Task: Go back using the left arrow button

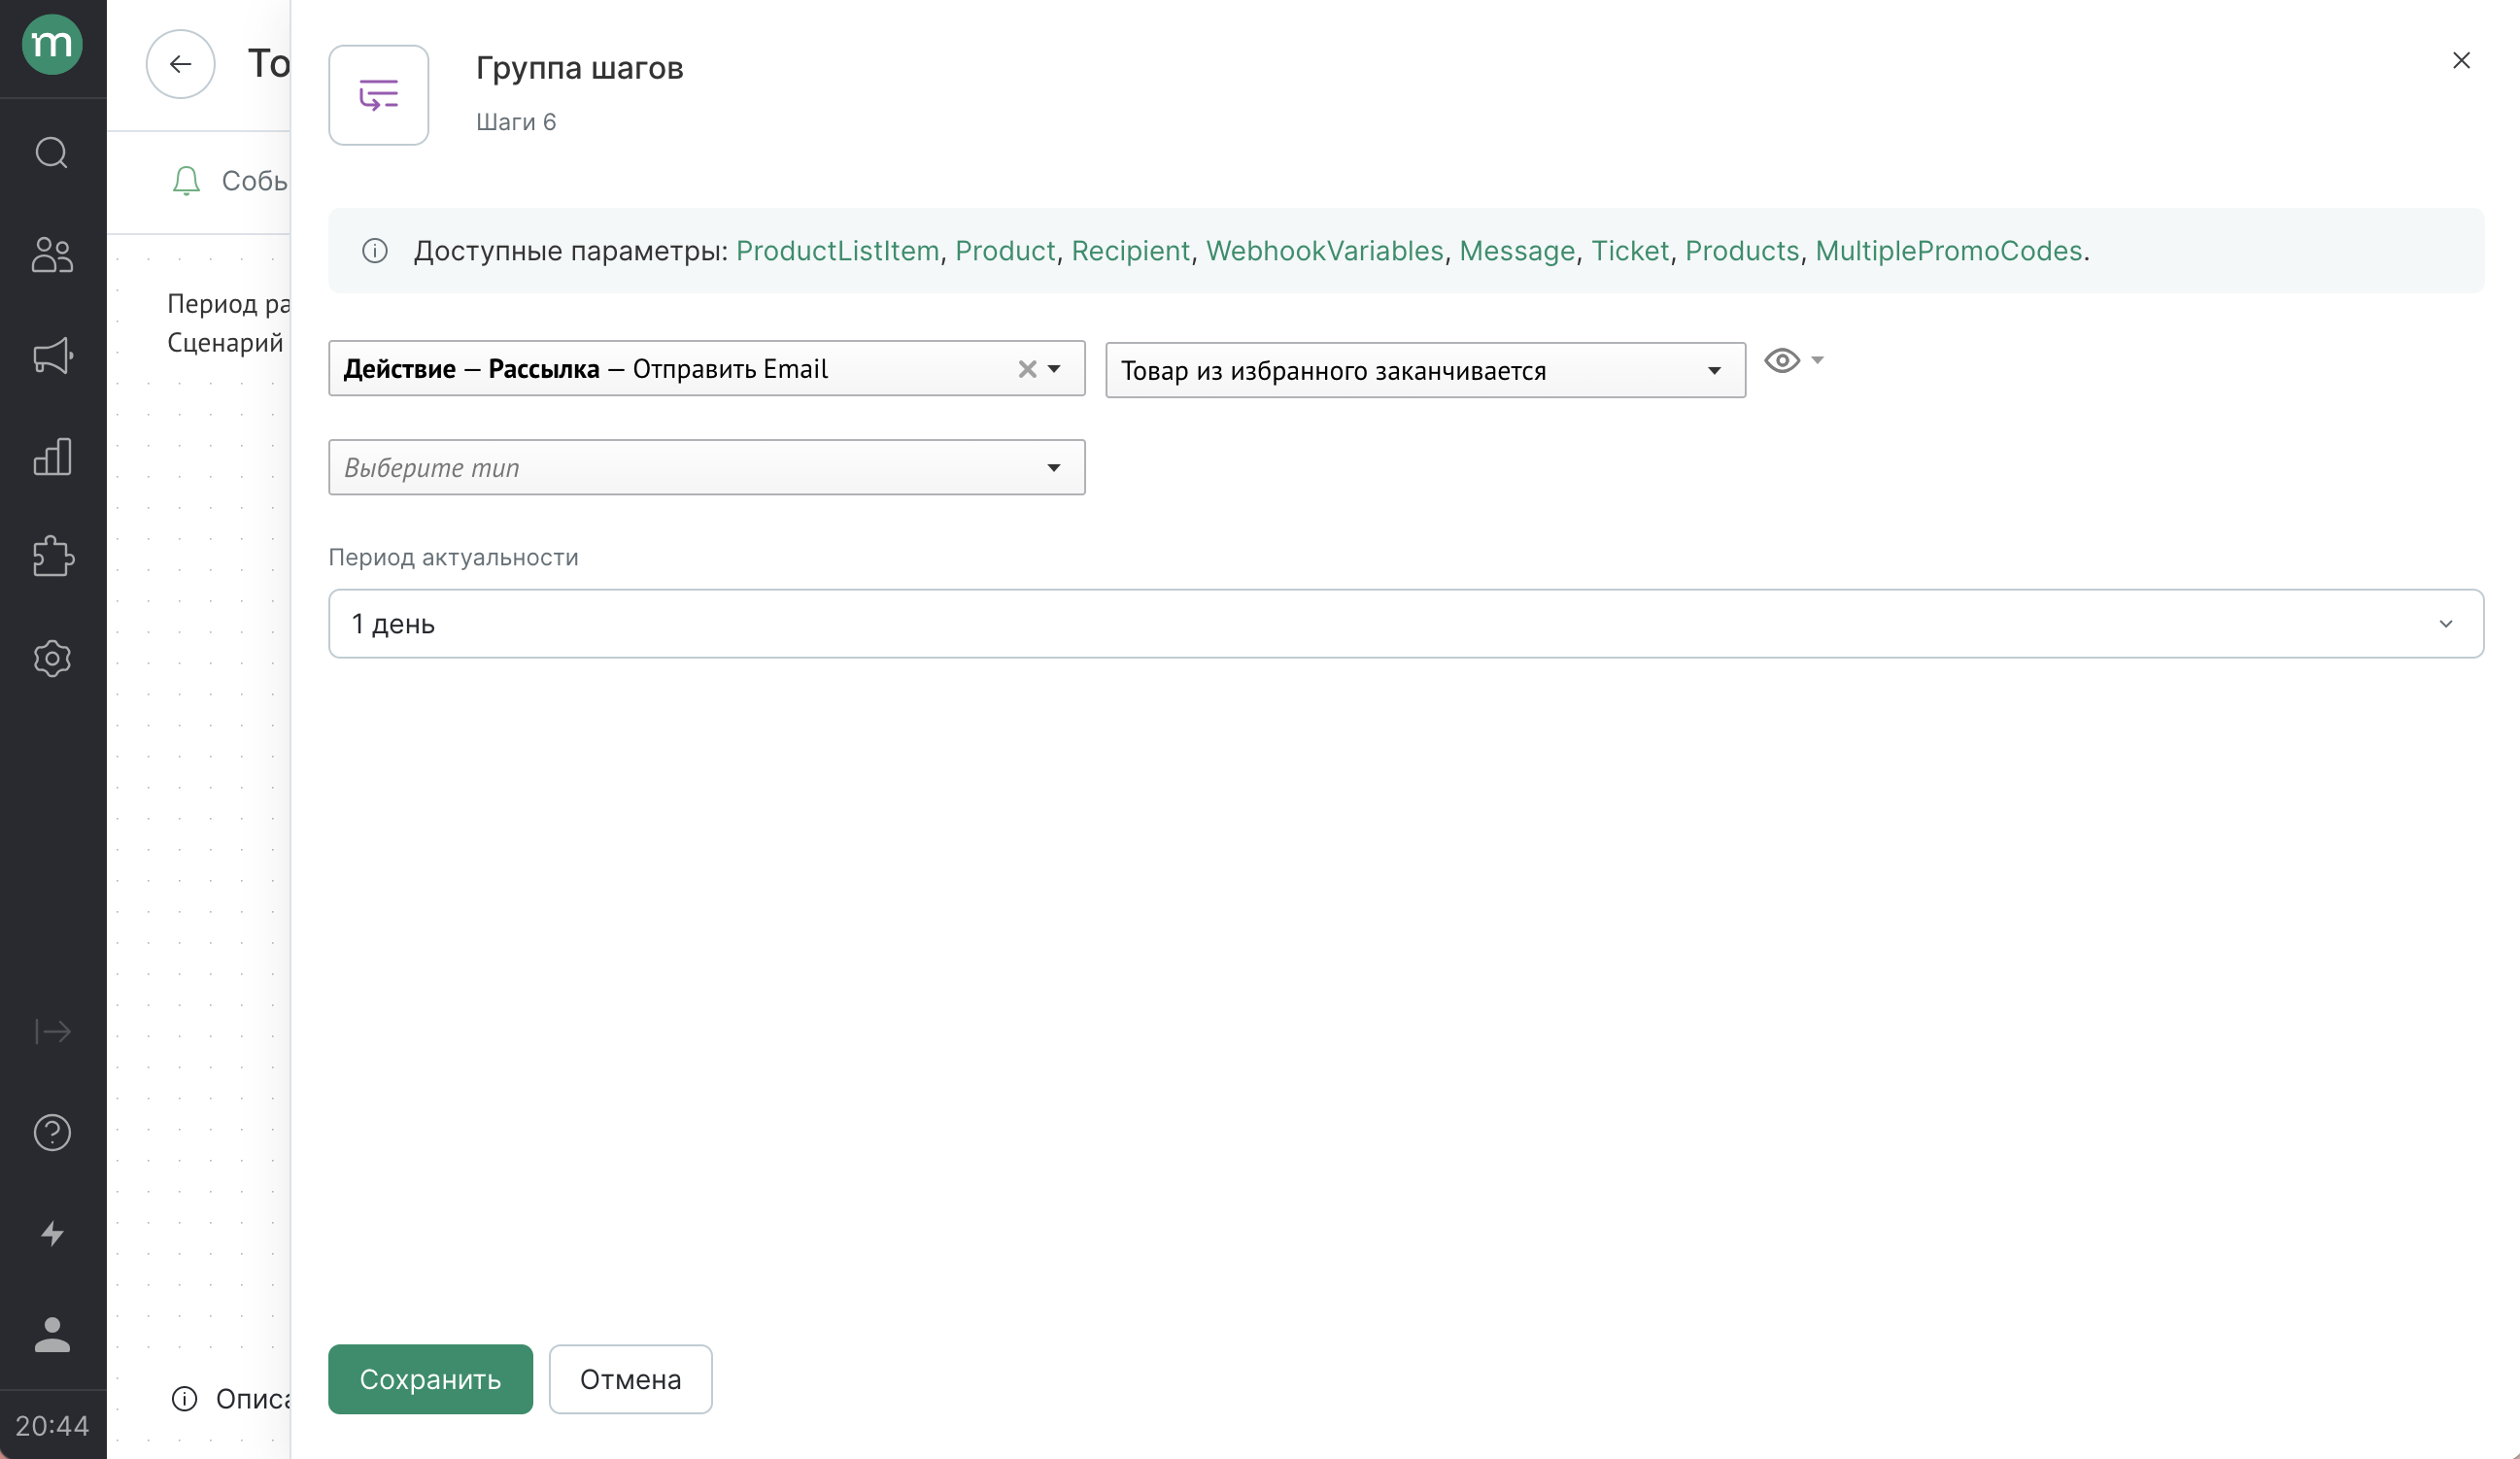Action: 180,64
